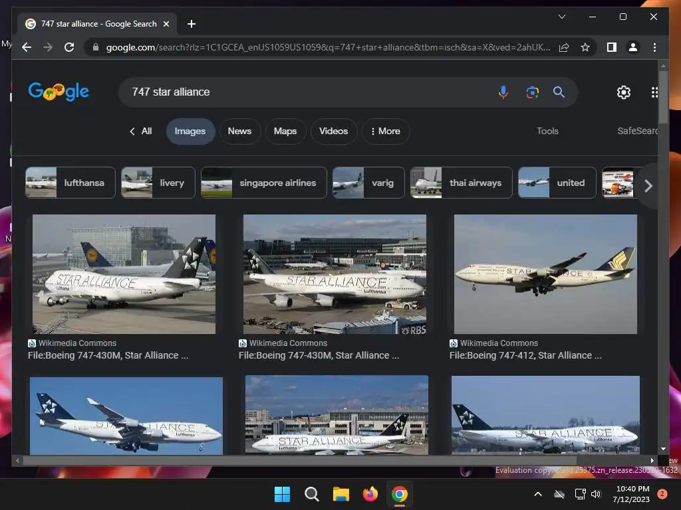The height and width of the screenshot is (510, 681).
Task: Open volume speaker tray icon
Action: point(596,494)
